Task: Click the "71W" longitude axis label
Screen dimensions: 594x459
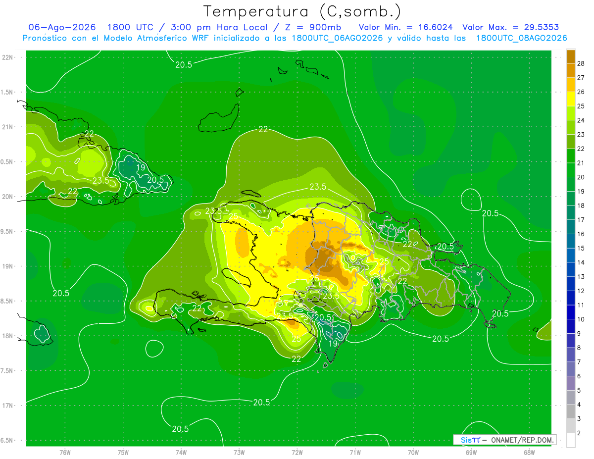Action: coord(355,453)
